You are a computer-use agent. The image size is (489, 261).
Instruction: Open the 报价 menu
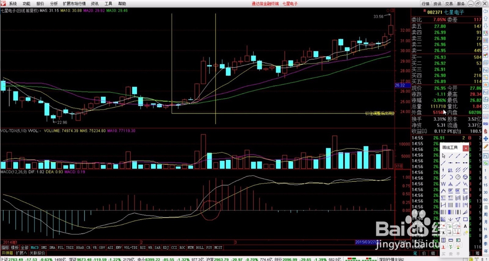[x=40, y=4]
